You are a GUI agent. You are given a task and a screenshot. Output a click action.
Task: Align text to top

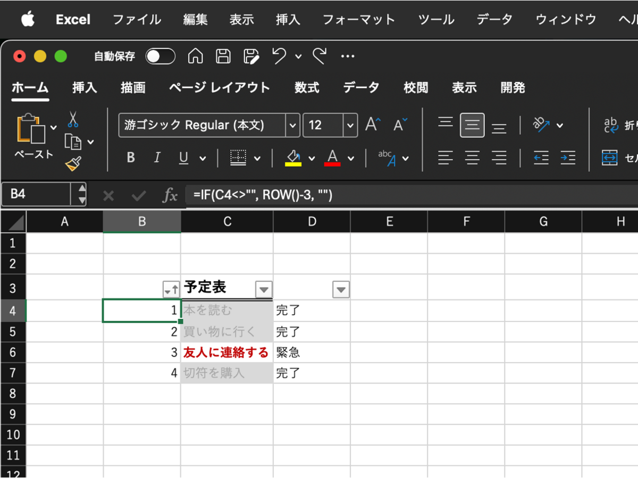click(446, 123)
